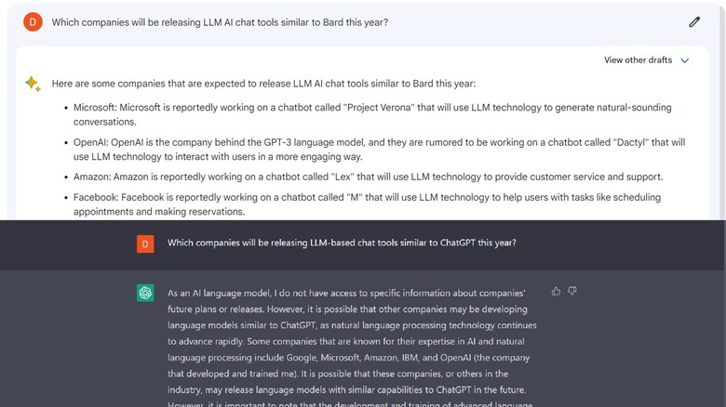726x407 pixels.
Task: Click the 'View other drafts' label
Action: click(638, 60)
